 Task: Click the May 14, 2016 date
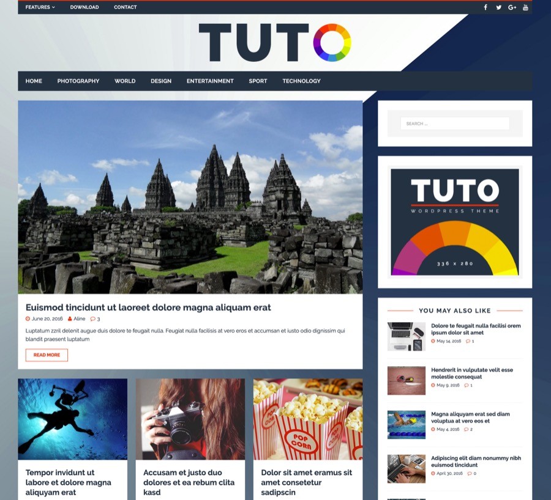(449, 341)
